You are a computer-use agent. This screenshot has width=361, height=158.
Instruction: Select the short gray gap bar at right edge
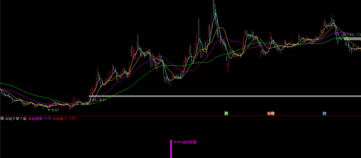tap(352, 38)
